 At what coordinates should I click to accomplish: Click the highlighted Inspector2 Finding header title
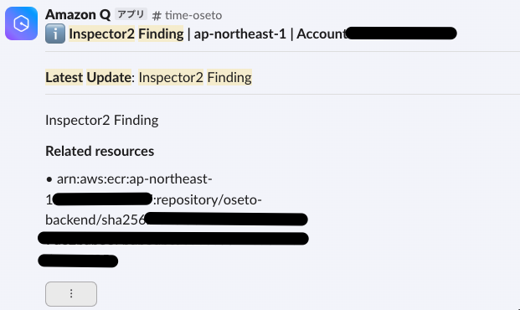[126, 34]
